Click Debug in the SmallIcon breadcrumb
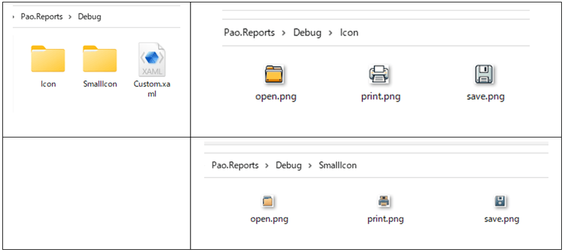 coord(289,165)
